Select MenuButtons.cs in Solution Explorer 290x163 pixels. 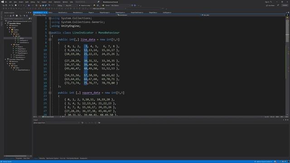(20, 57)
